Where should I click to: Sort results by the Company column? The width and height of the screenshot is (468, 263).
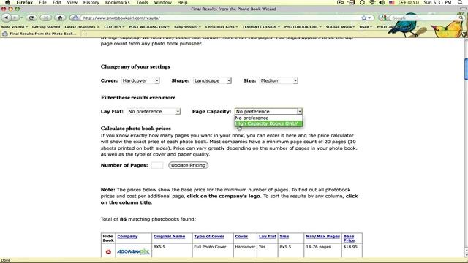[x=127, y=236]
